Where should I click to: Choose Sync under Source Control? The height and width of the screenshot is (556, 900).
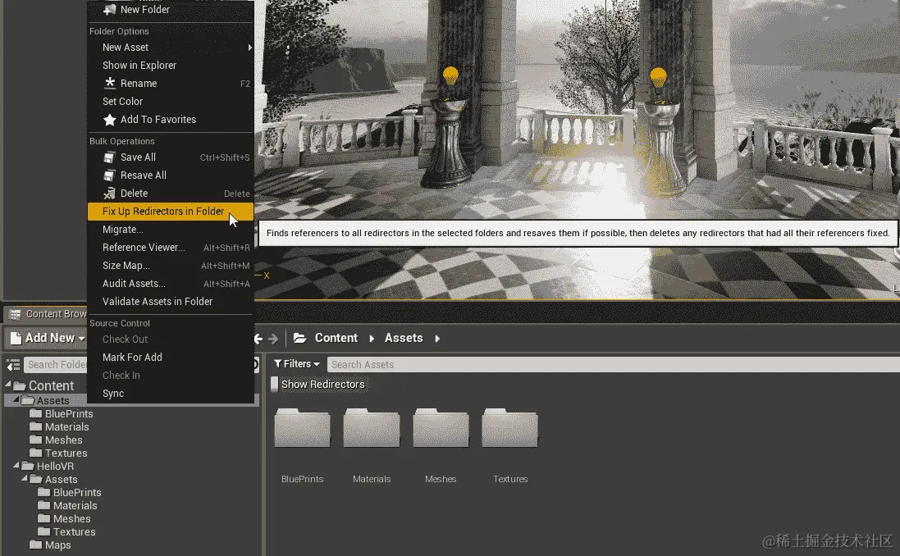tap(171, 394)
